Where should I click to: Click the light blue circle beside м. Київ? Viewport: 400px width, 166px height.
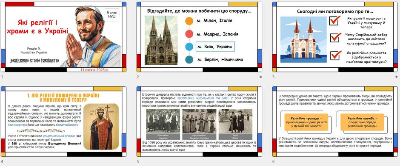coord(189,47)
